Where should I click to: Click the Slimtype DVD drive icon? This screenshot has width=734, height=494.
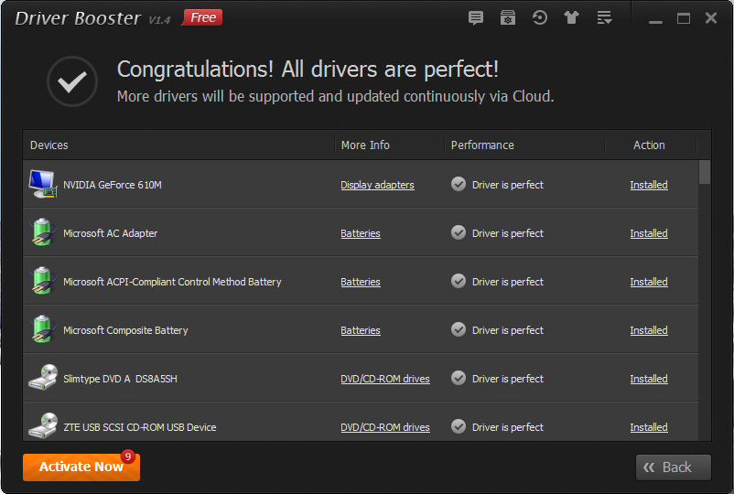click(43, 378)
